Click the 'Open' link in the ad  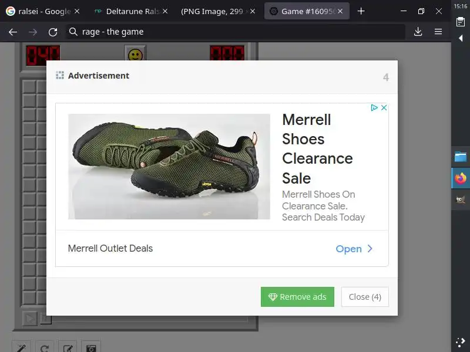[x=348, y=249]
